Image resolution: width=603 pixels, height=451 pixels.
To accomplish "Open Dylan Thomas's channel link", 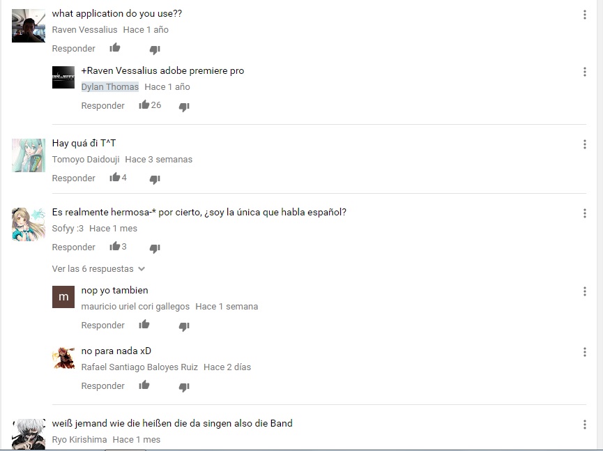I will 110,87.
